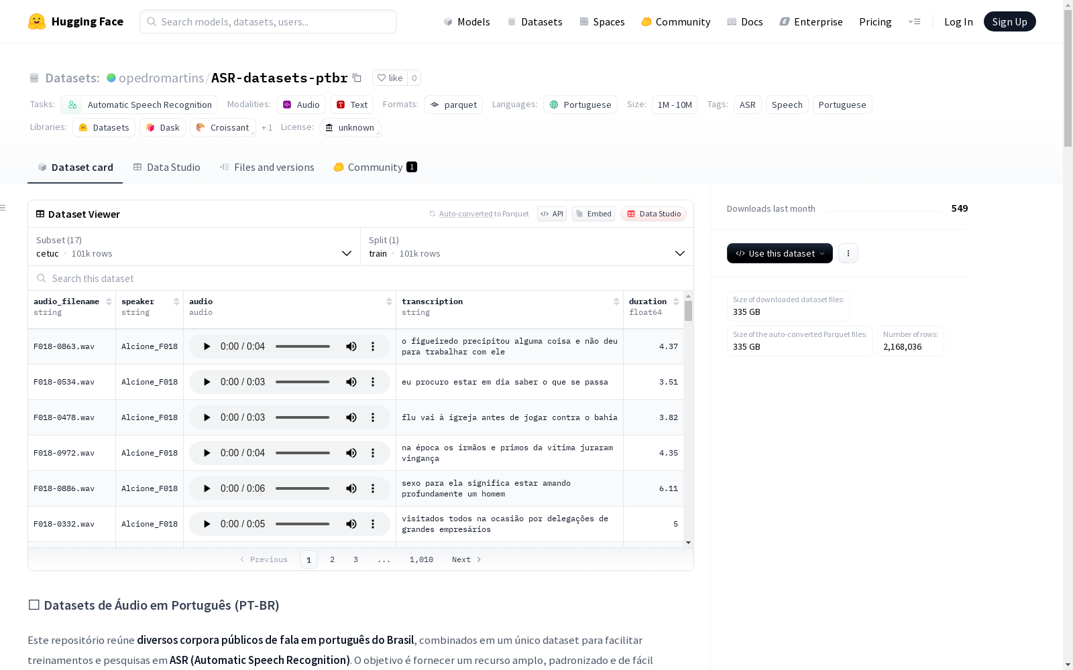Sort by the duration column
Image resolution: width=1073 pixels, height=670 pixels.
pyautogui.click(x=676, y=301)
